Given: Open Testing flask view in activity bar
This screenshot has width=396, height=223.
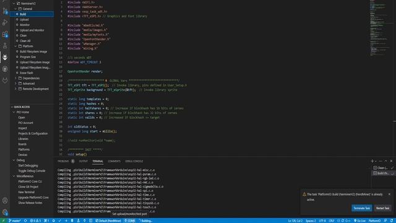Looking at the screenshot, I should (5, 46).
